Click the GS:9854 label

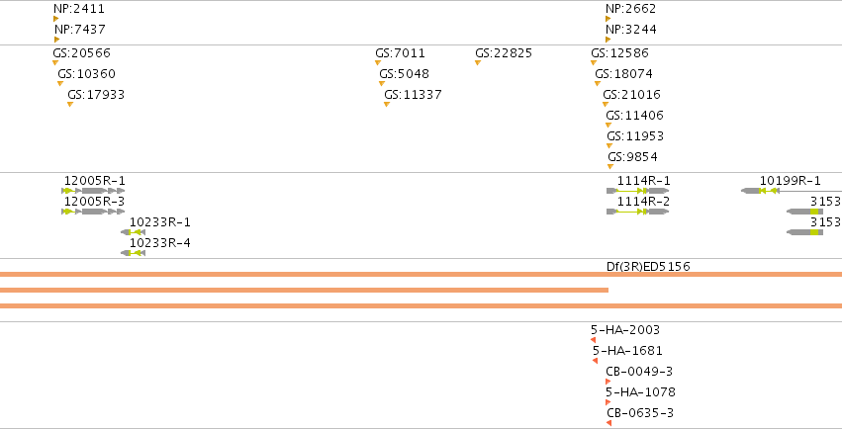click(632, 156)
